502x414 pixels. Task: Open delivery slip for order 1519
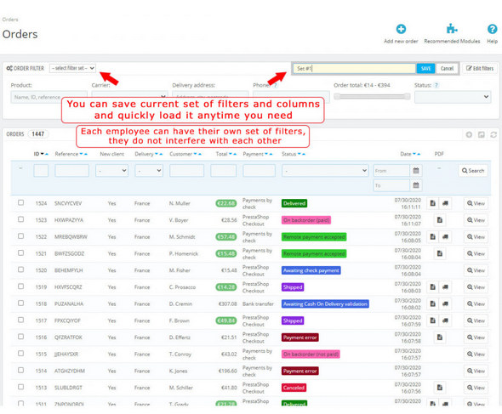(445, 287)
